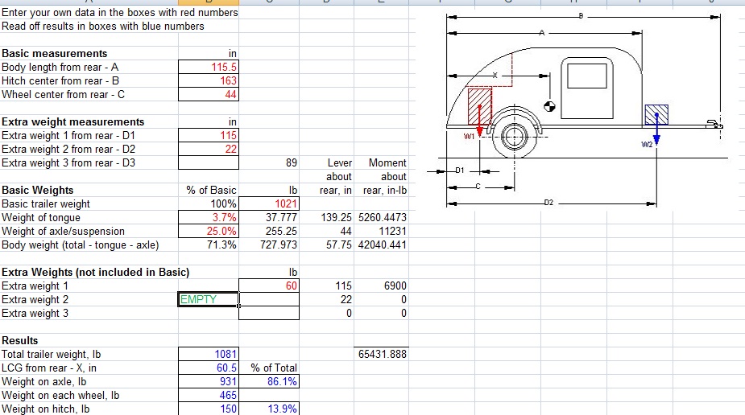Select the body weight lb value 727.973

tap(269, 244)
